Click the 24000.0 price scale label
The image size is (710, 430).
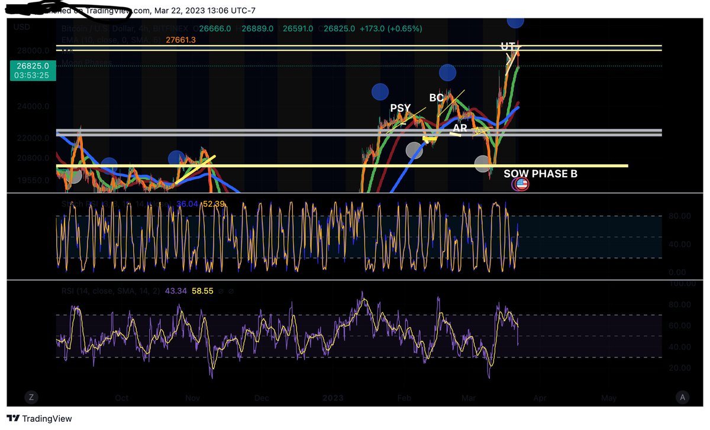click(33, 107)
